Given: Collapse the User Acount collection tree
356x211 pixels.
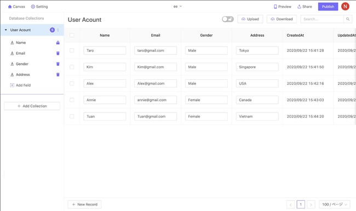Looking at the screenshot, I should tap(6, 30).
